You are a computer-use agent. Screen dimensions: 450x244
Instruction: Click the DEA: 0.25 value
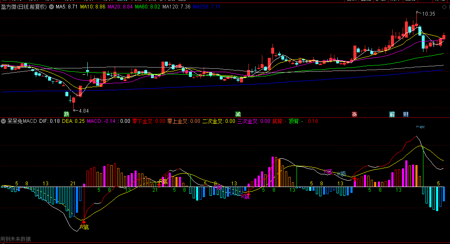73,121
